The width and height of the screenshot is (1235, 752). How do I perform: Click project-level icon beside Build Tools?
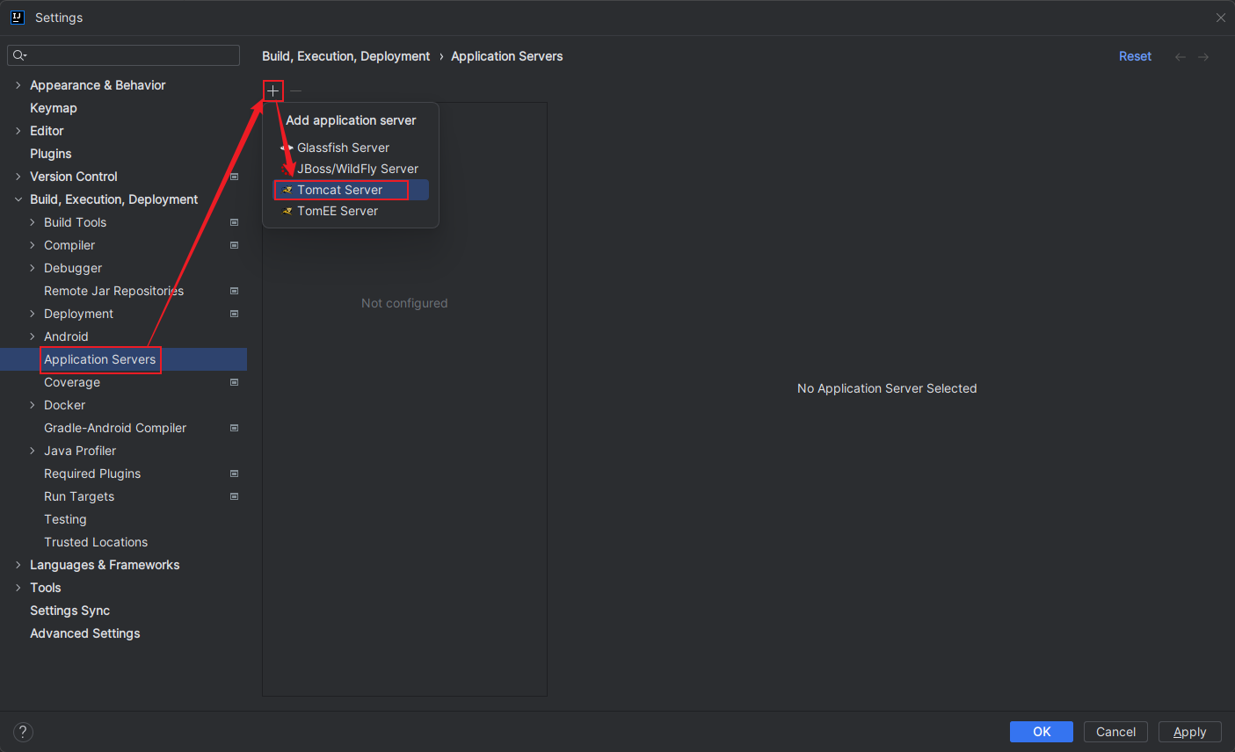coord(235,222)
